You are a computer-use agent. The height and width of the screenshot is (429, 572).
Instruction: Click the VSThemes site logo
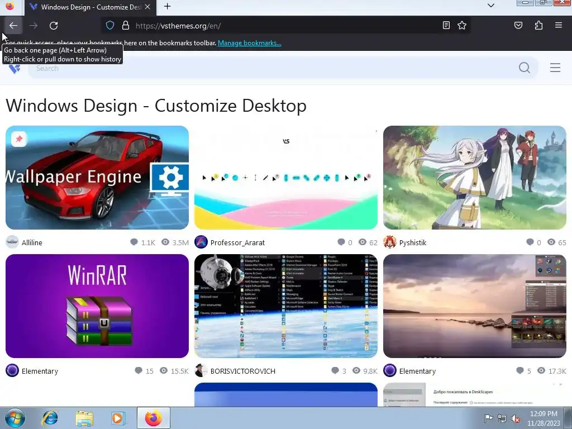coord(15,68)
